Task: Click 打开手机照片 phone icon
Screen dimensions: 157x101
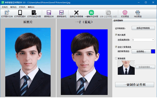Action: tap(20, 14)
